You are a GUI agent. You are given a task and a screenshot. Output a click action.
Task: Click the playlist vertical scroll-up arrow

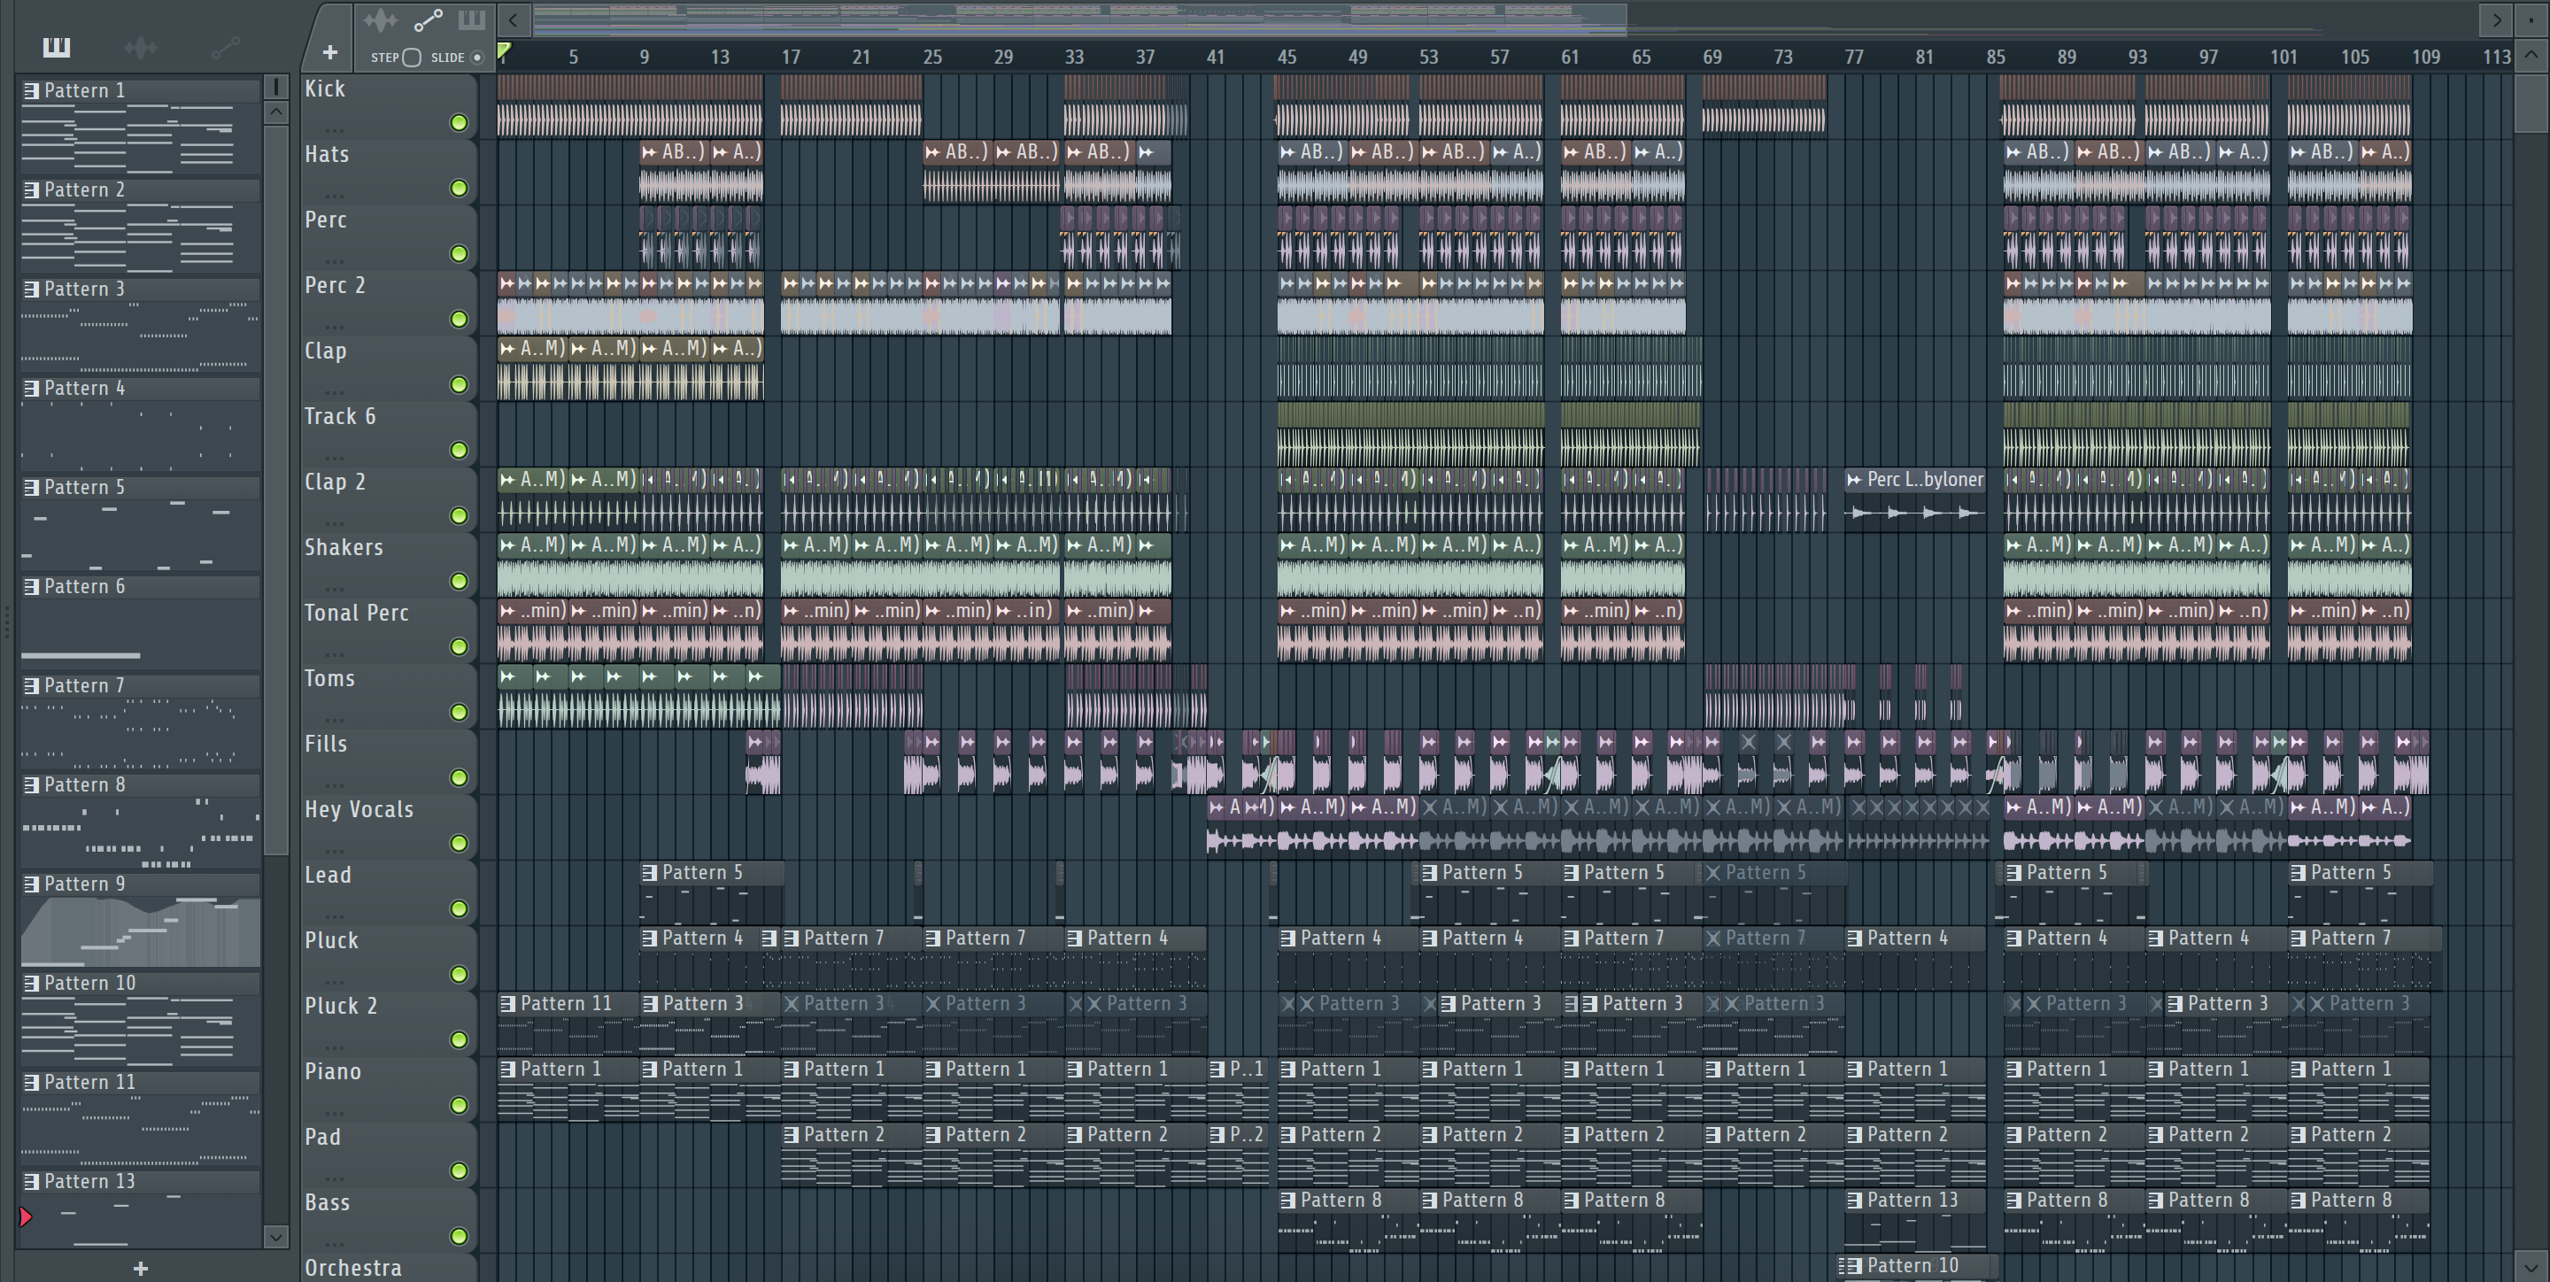pyautogui.click(x=2531, y=56)
